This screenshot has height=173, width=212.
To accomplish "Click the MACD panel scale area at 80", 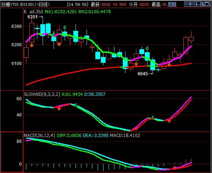I will [x=19, y=141].
